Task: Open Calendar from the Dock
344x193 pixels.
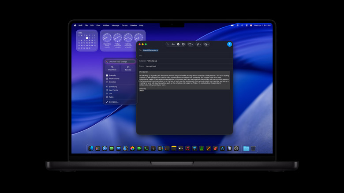Action: click(x=153, y=148)
